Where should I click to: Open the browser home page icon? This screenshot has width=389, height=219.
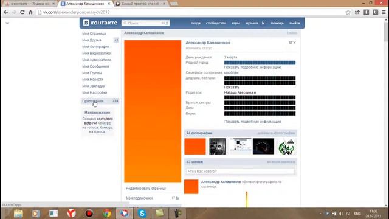tap(30, 12)
